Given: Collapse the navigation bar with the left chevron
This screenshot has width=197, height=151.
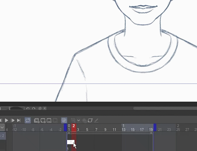Looking at the screenshot, I should (45, 108).
